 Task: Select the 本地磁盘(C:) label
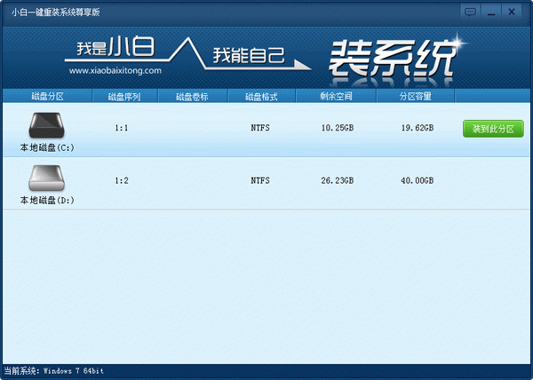pos(47,147)
